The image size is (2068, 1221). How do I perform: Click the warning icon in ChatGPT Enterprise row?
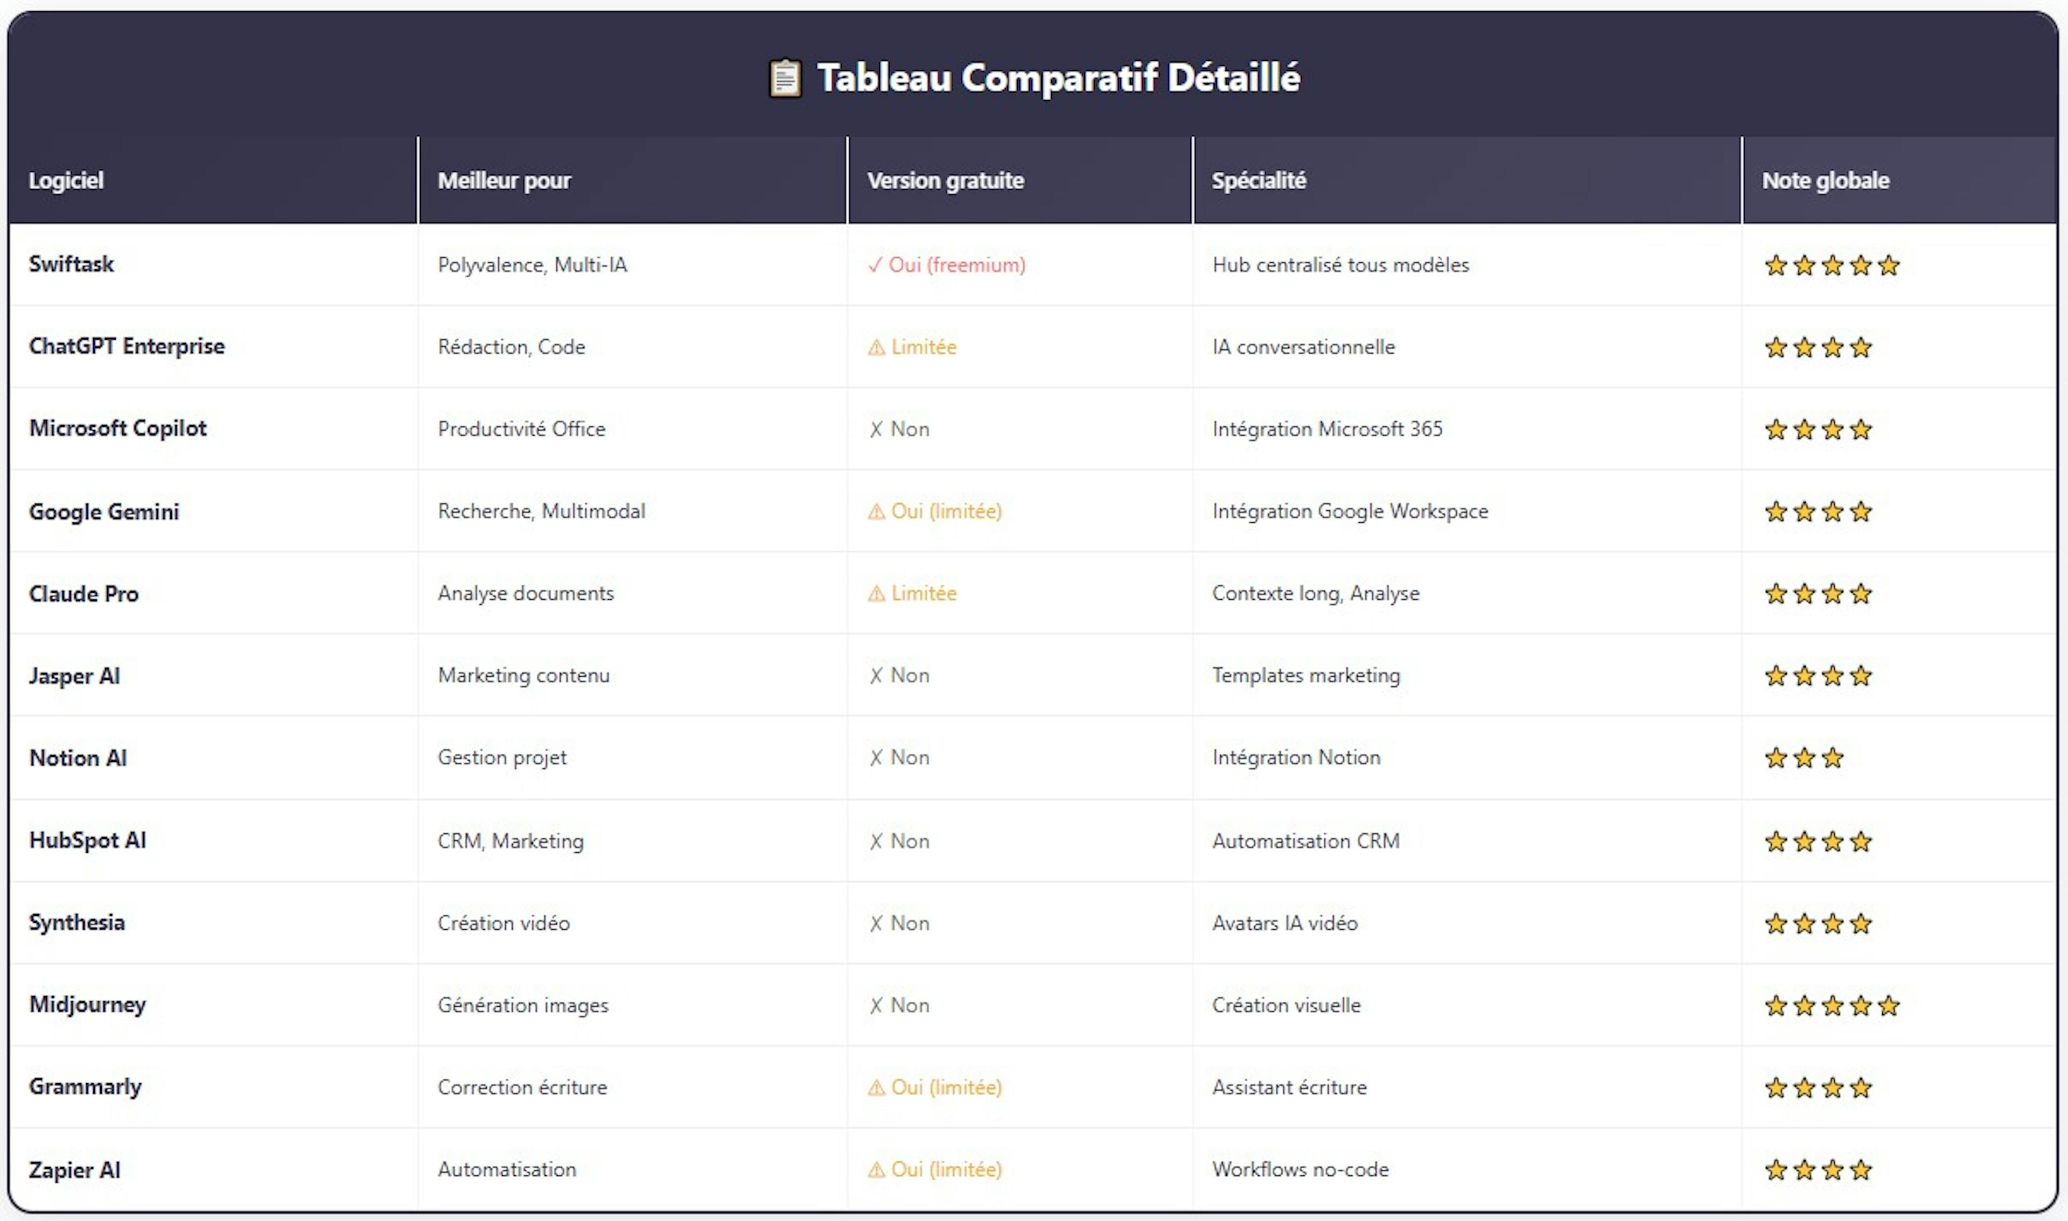[876, 347]
